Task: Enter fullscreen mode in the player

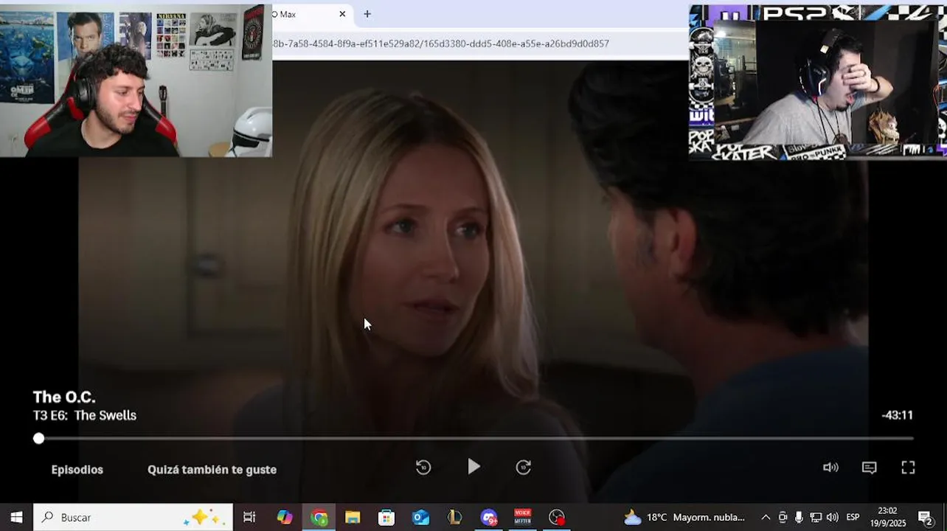Action: 909,468
